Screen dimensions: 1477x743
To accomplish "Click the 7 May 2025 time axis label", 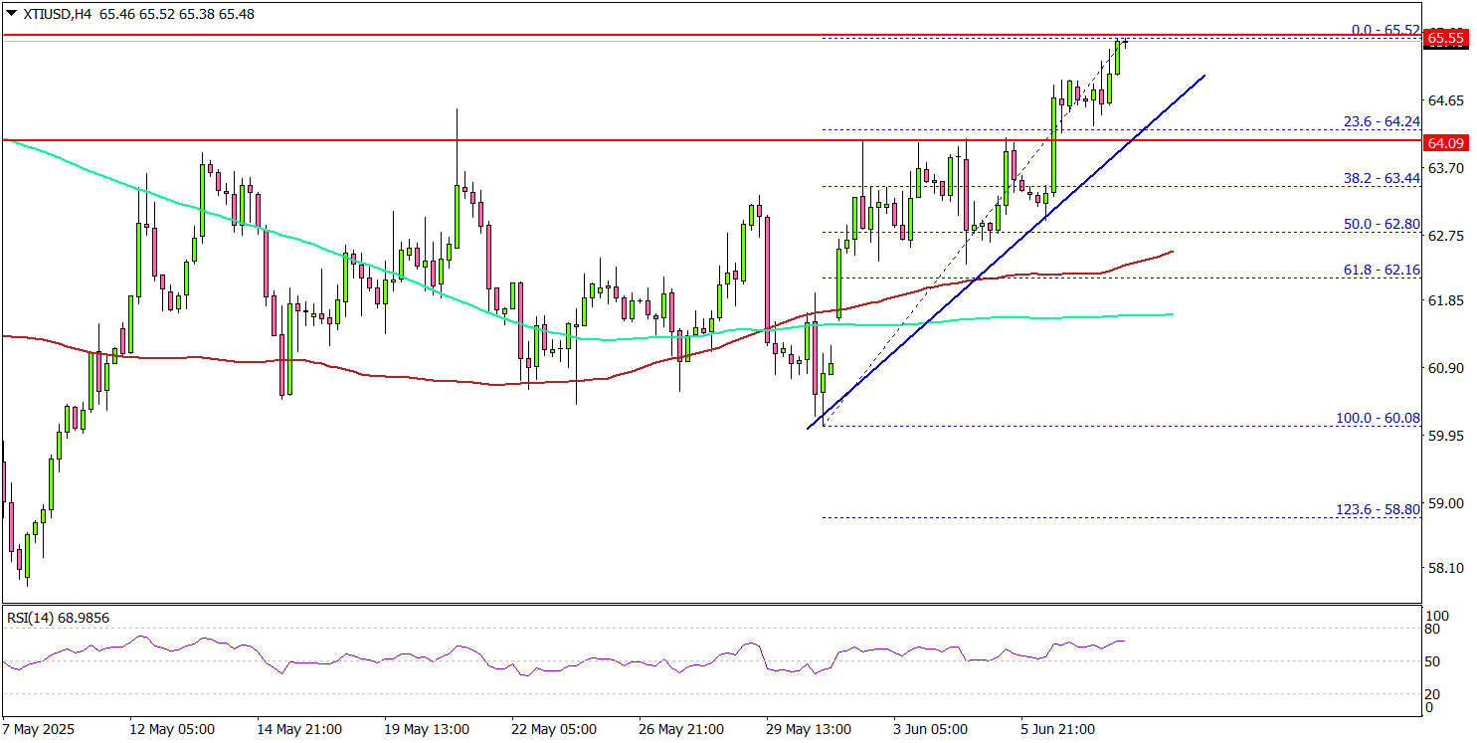I will [38, 729].
